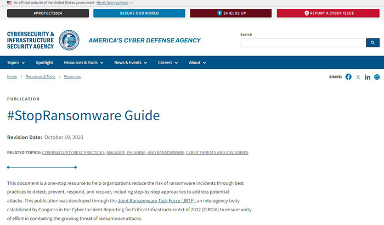Focus the Search input field
384x225 pixels.
(x=303, y=43)
